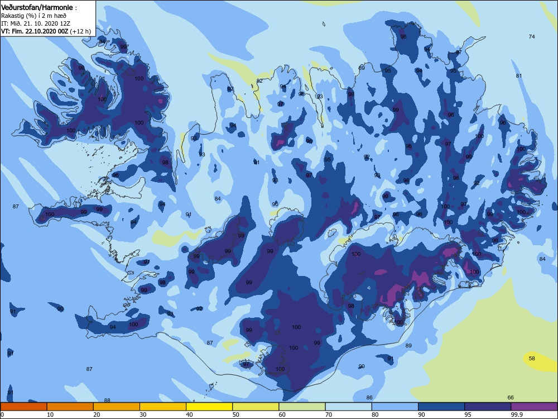Click the "58" humidity value in the yellow patch
Image resolution: width=558 pixels, height=419 pixels.
click(532, 359)
